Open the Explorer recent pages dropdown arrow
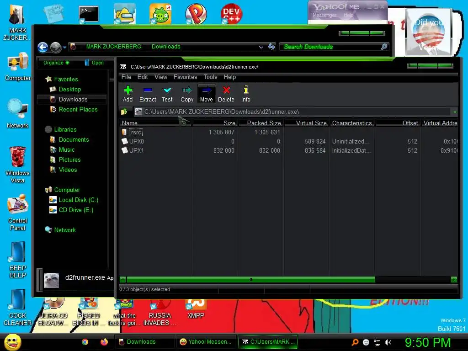The height and width of the screenshot is (351, 468). pyautogui.click(x=64, y=47)
